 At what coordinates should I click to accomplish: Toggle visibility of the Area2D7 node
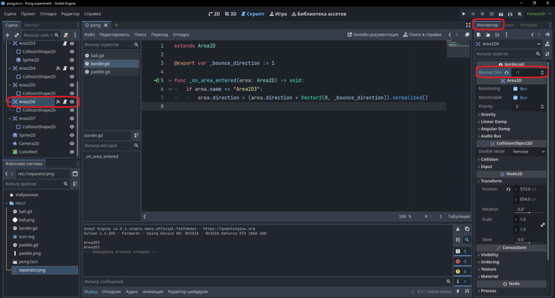[x=72, y=118]
